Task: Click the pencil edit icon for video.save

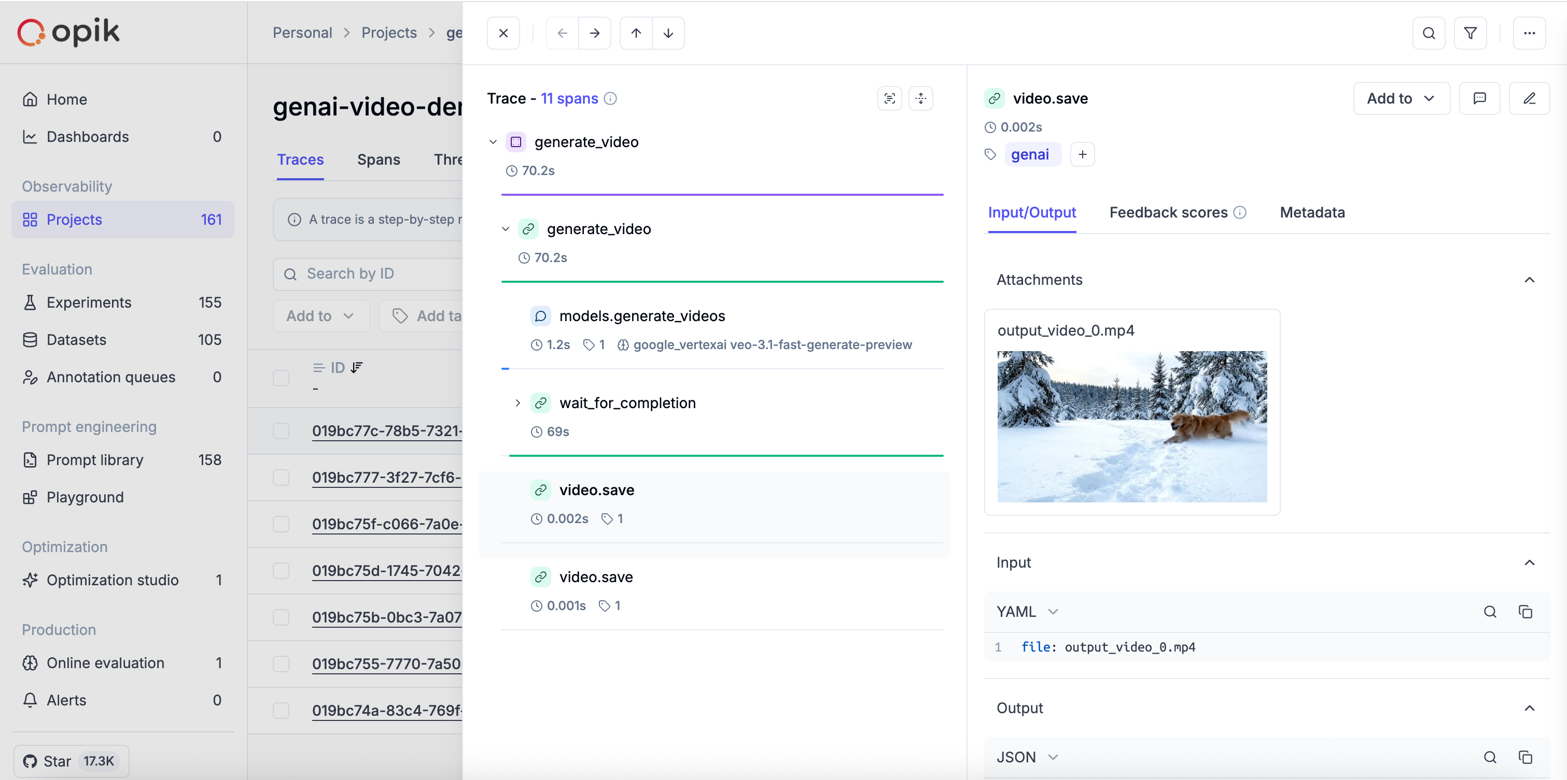Action: 1529,98
